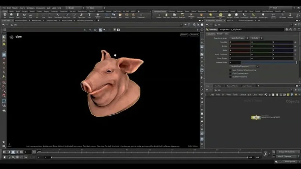Select the Grid shelf tool
Viewport: 301px width, 169px height.
click(x=31, y=15)
